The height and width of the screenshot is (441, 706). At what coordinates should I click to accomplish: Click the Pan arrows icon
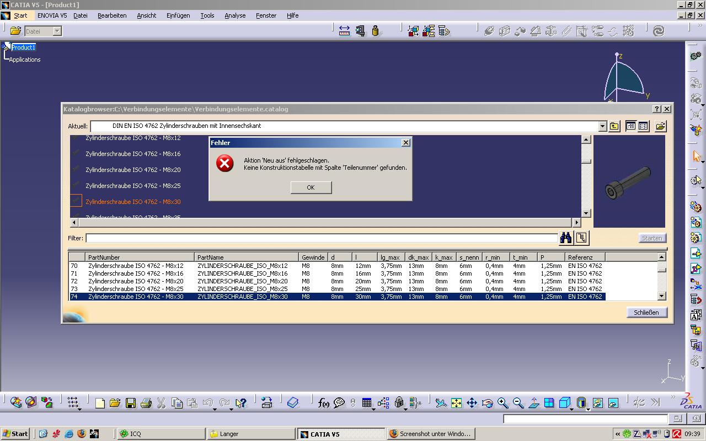coord(472,403)
